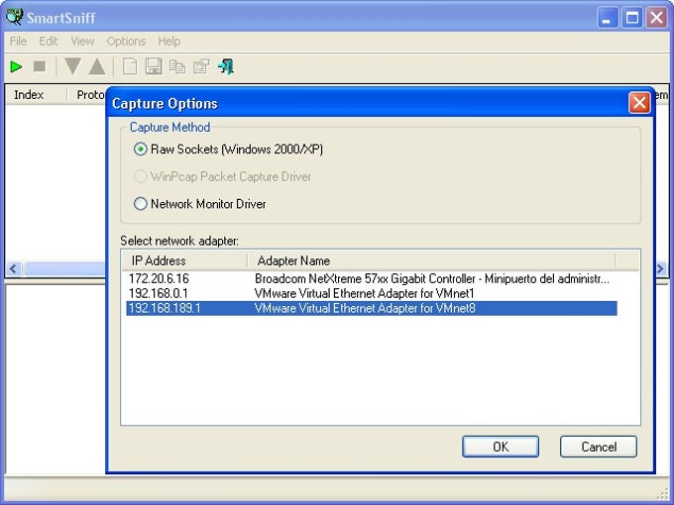Screen dimensions: 674x505
Task: Choose the VMnet1 adapter at 192.168.0.1
Action: (x=372, y=293)
